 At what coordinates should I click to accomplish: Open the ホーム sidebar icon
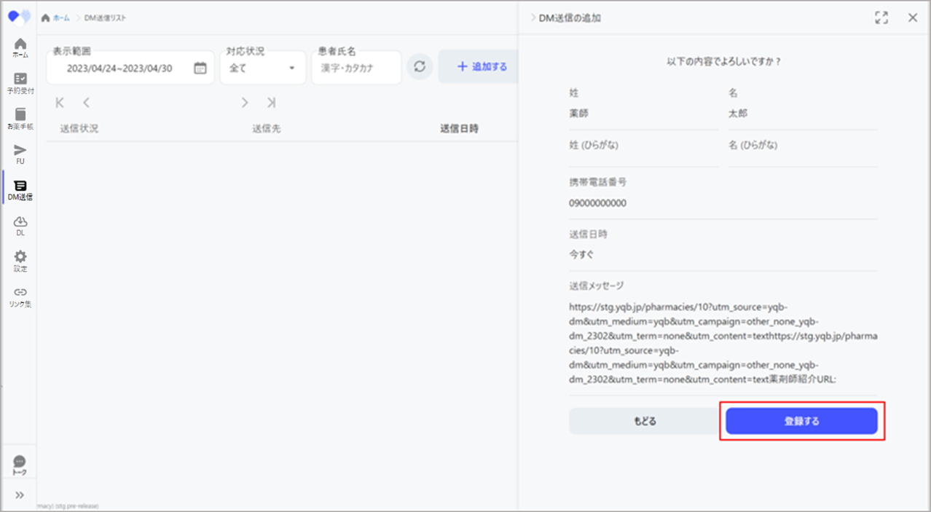(x=20, y=47)
